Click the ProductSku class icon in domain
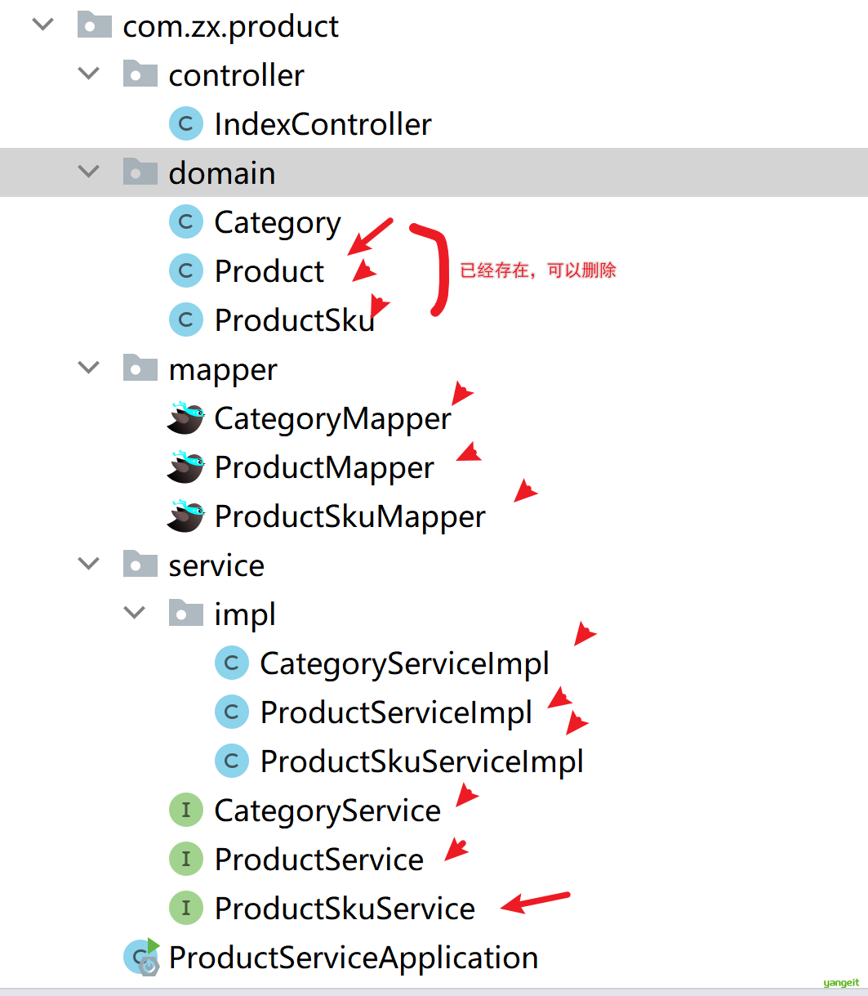Screen dimensions: 868x996 coord(185,319)
